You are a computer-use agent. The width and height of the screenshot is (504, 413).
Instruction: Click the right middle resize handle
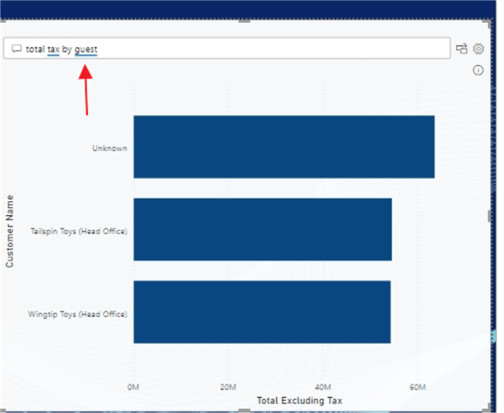click(489, 216)
